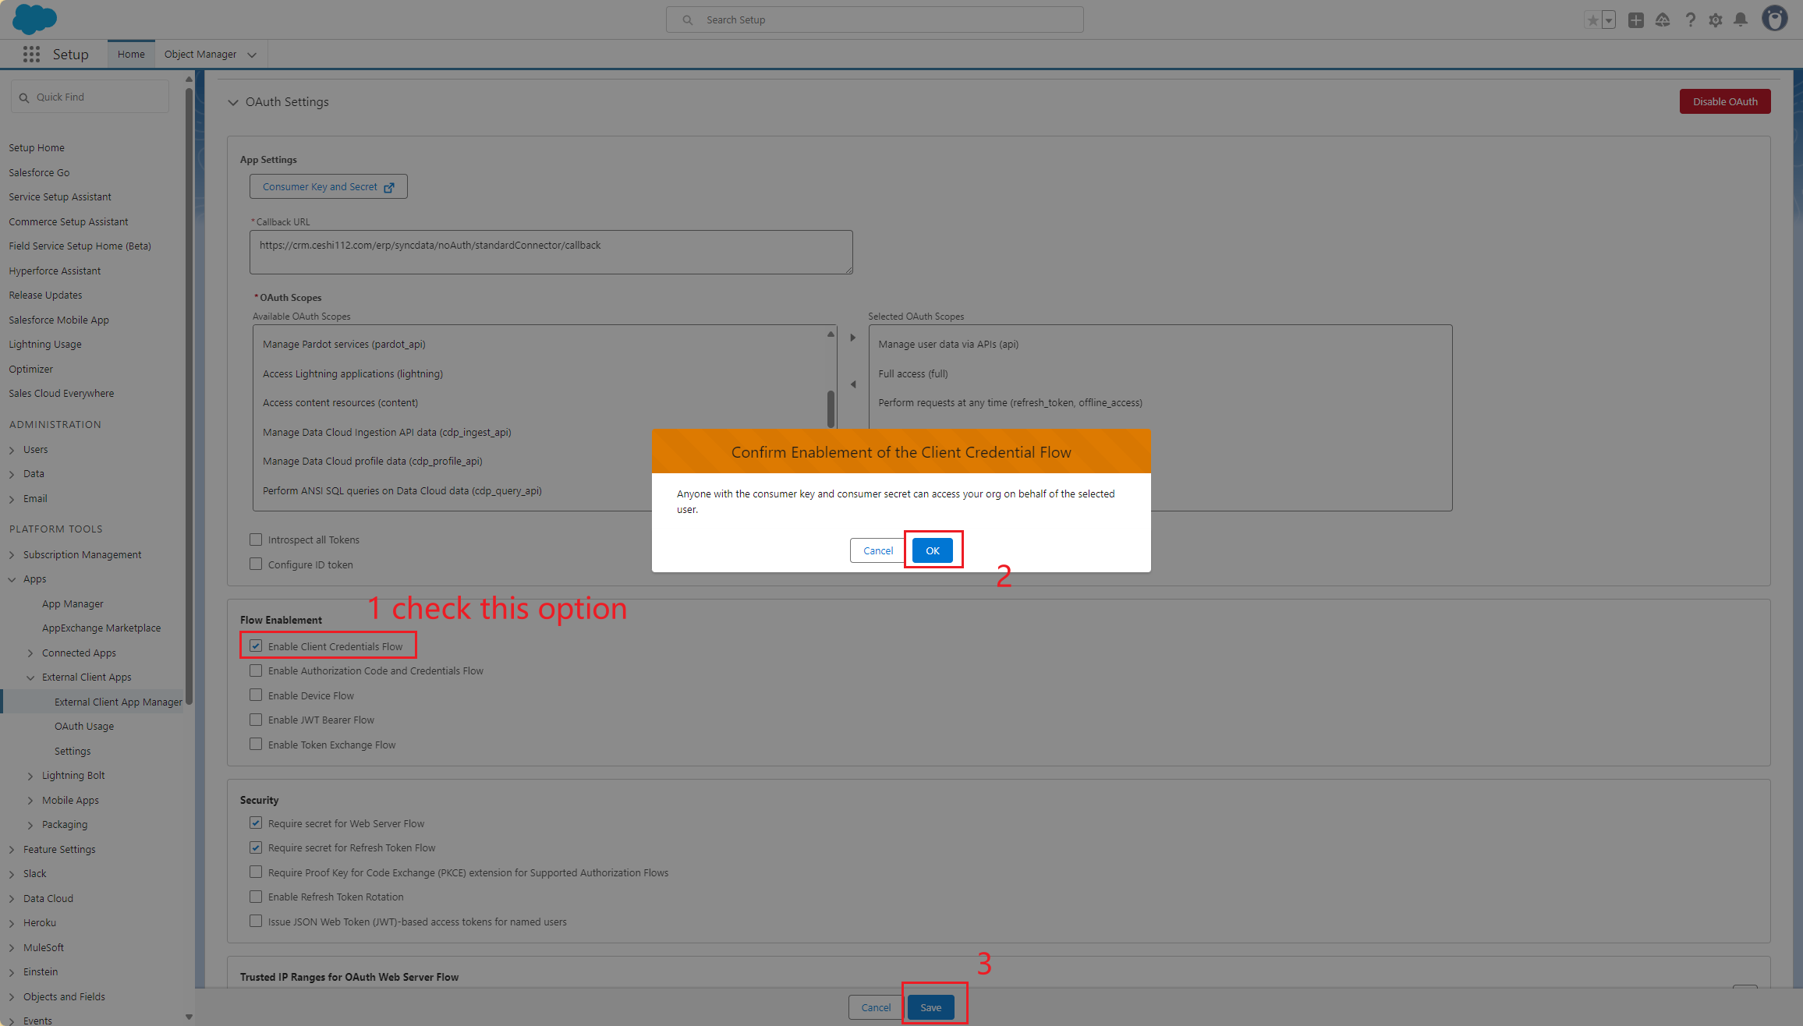Expand the Lightning Bolt node
The image size is (1803, 1026).
click(x=30, y=776)
